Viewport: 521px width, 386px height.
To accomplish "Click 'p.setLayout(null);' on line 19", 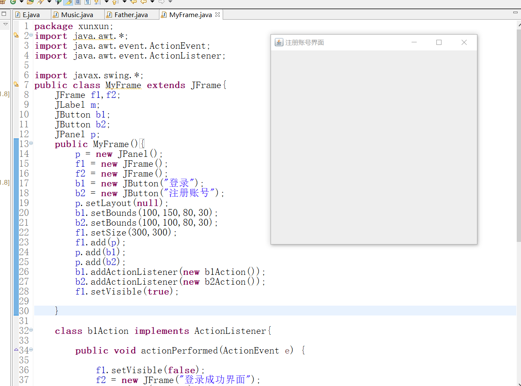I will click(122, 203).
